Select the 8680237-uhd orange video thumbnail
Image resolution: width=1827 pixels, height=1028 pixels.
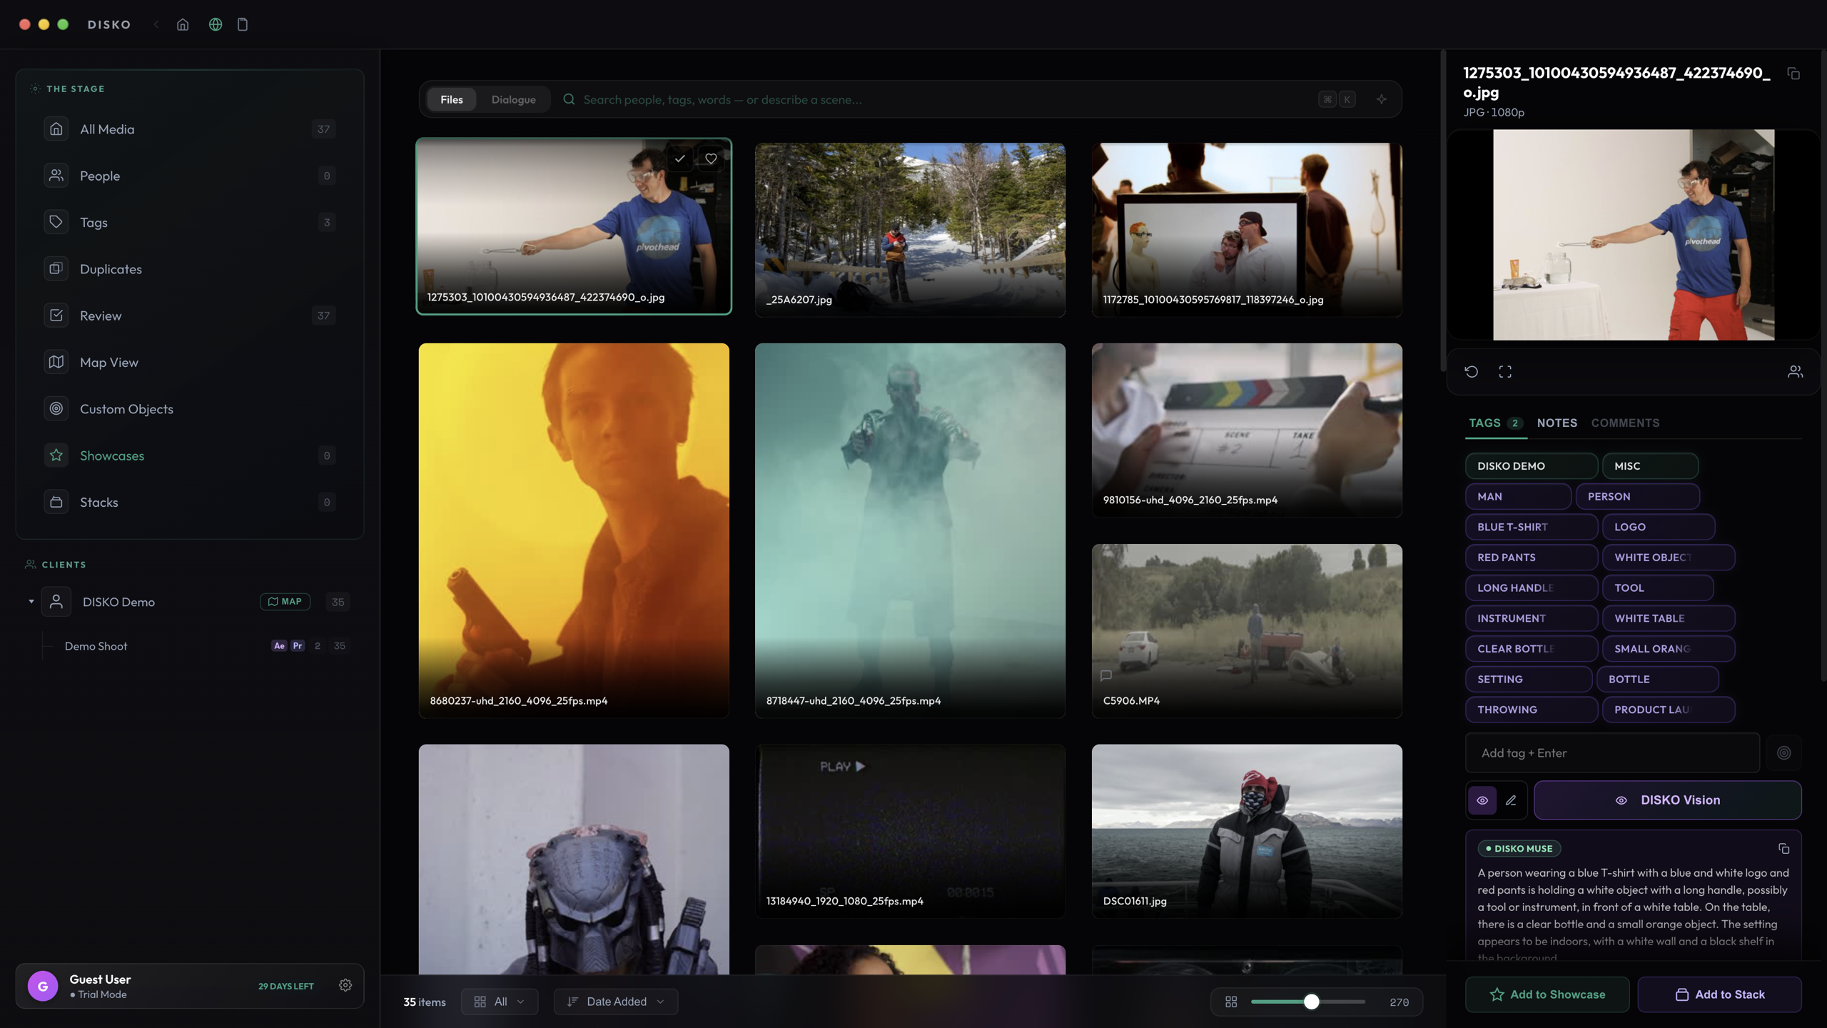point(574,530)
